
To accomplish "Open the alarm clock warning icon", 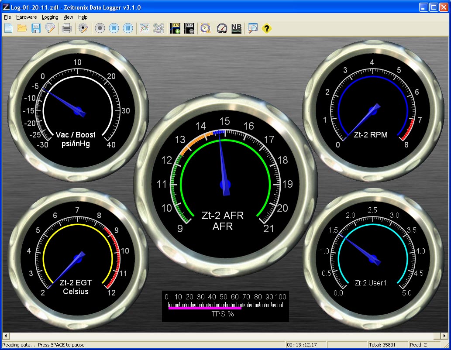I will click(x=205, y=28).
